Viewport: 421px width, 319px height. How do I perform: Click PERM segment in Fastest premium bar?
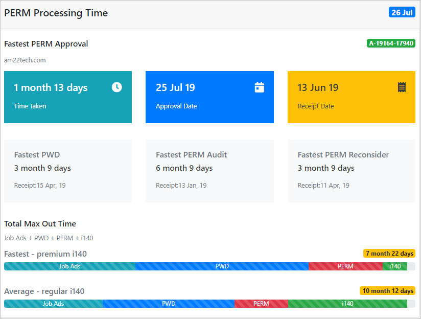pos(345,266)
